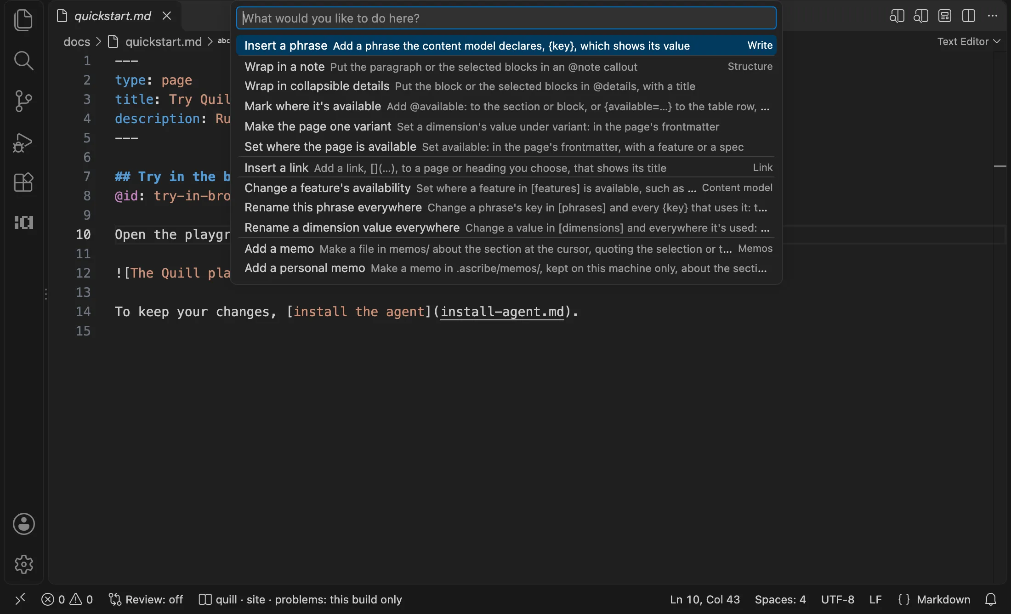Open the Manage settings gear

click(23, 564)
